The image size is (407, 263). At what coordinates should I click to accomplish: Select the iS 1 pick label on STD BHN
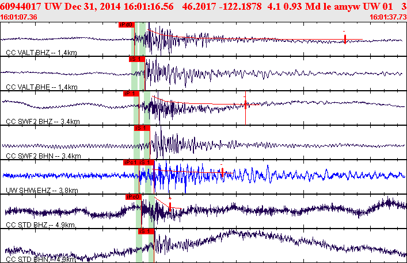point(146,231)
